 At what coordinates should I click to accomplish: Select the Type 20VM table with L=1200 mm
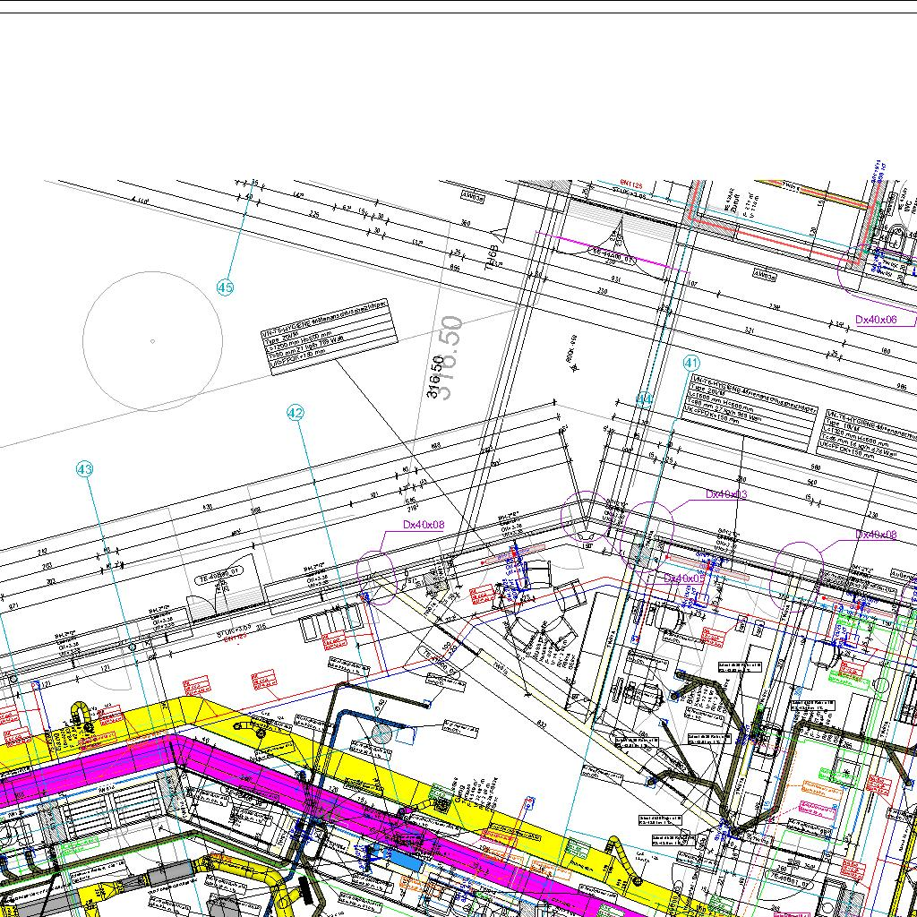(x=330, y=337)
